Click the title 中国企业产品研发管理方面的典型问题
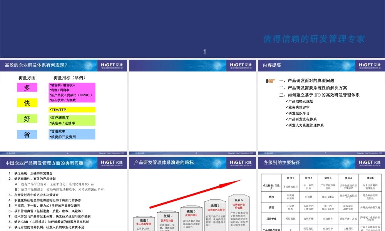The width and height of the screenshot is (385, 231). click(x=44, y=163)
